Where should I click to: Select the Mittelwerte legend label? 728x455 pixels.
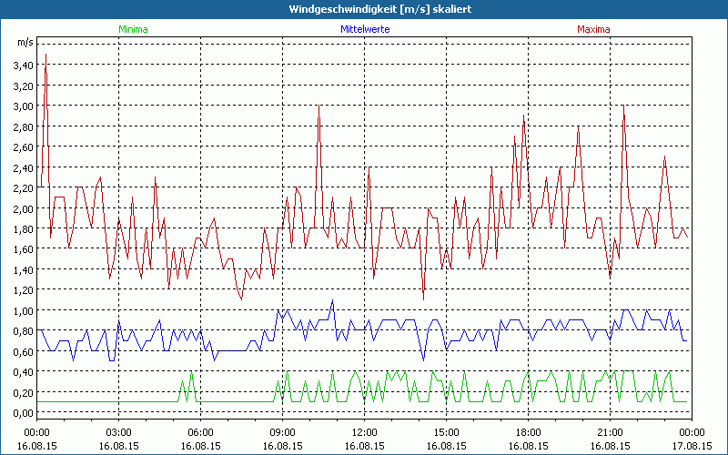364,29
